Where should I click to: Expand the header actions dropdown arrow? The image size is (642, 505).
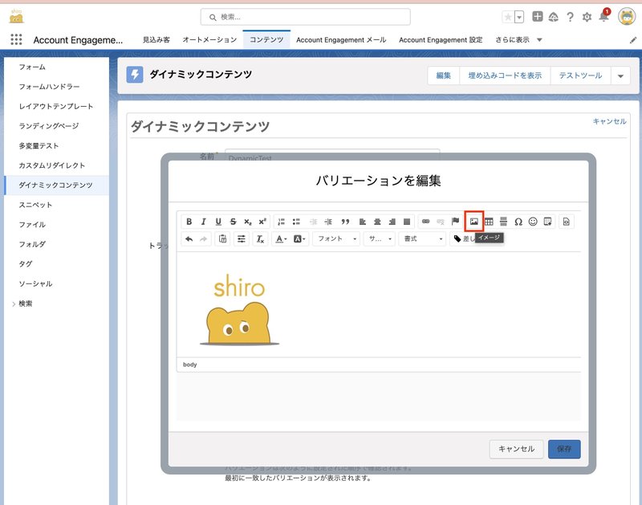click(x=620, y=75)
